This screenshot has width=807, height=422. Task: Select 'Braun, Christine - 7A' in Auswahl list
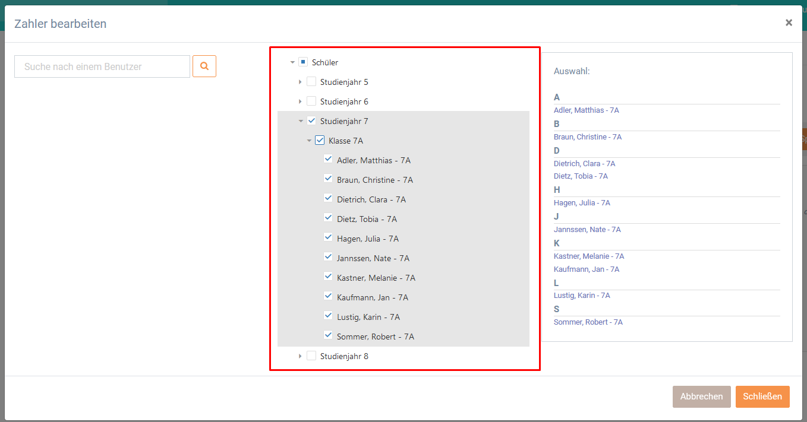(x=588, y=137)
